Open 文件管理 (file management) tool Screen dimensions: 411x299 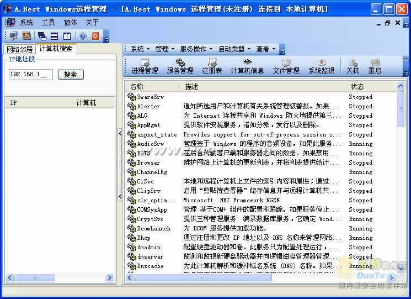pyautogui.click(x=286, y=66)
